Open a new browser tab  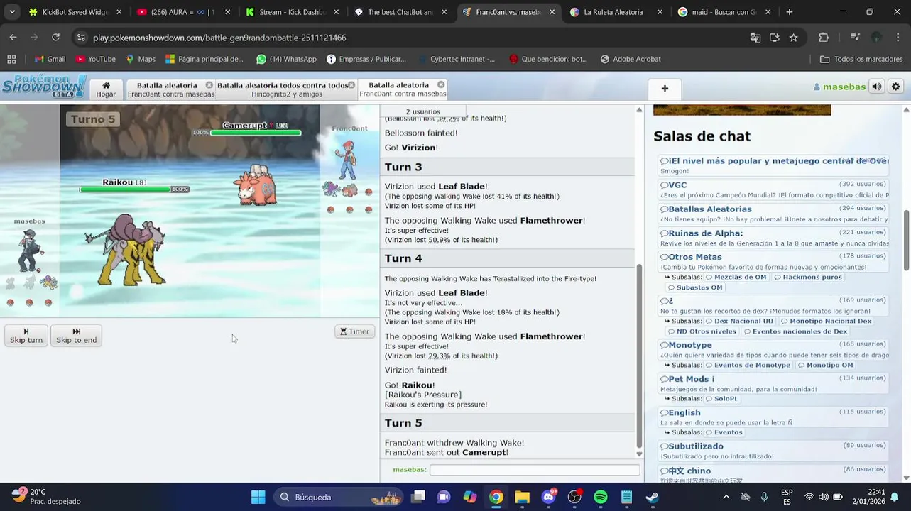(x=789, y=12)
